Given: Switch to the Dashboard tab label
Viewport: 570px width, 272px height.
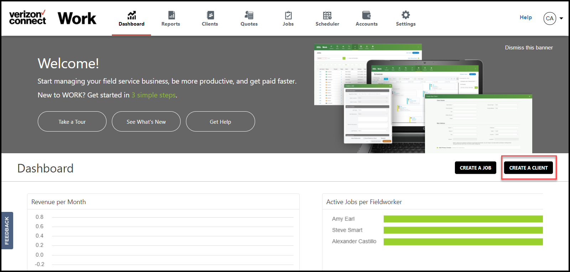Looking at the screenshot, I should coord(131,24).
